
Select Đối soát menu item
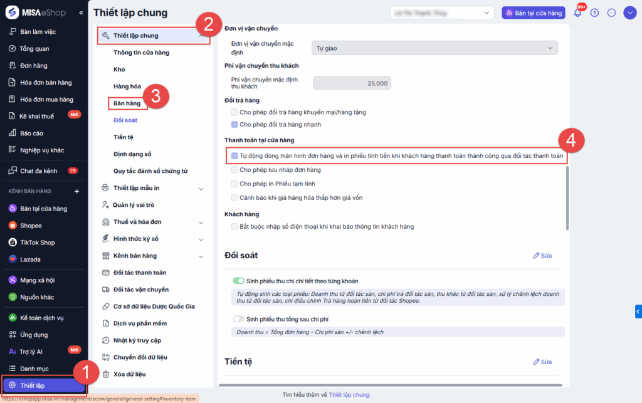[125, 120]
